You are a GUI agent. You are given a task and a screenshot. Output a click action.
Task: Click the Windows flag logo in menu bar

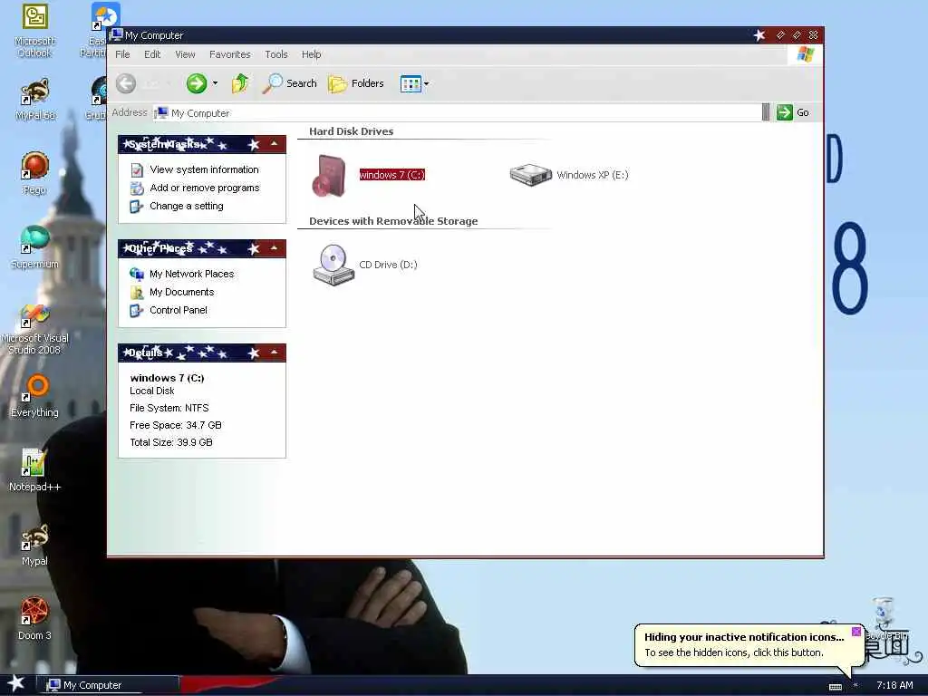pos(805,54)
